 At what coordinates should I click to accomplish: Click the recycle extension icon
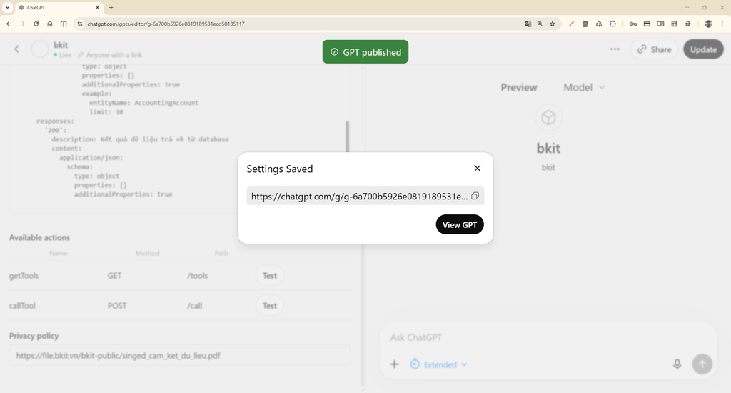(x=599, y=24)
